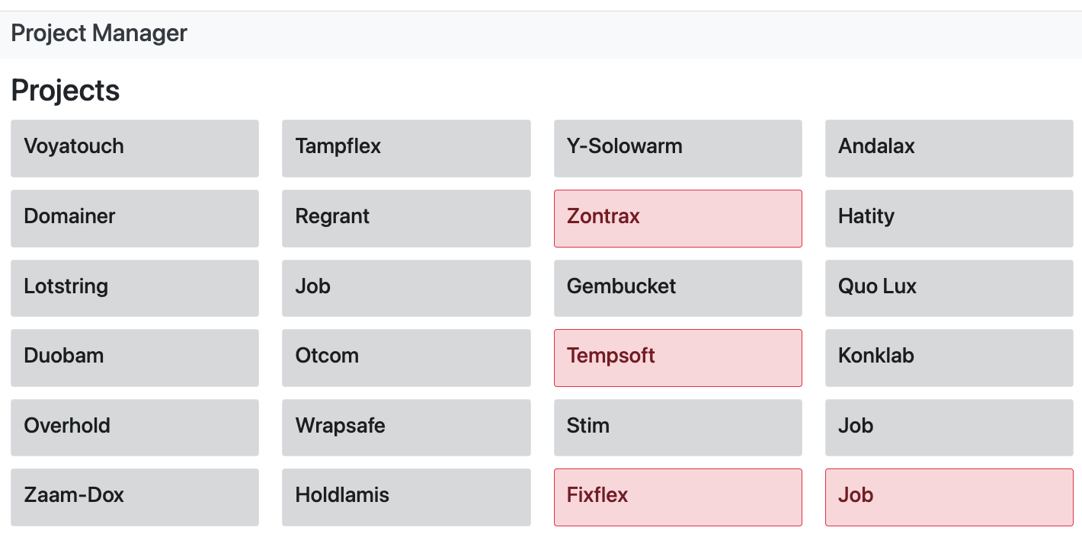The height and width of the screenshot is (537, 1082).
Task: Click the Hatity project card
Action: point(949,218)
